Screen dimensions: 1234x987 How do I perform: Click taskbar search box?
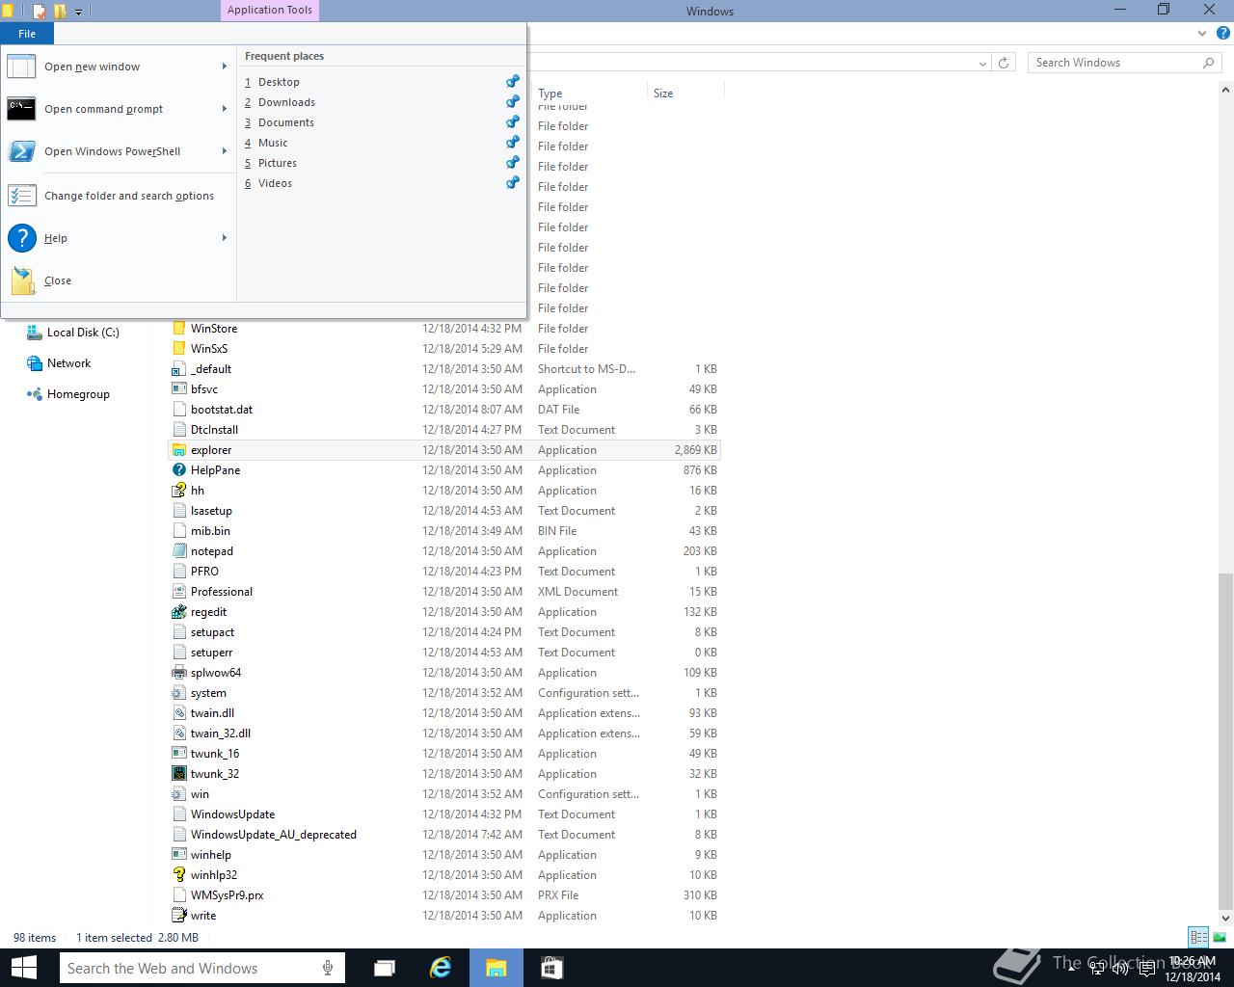point(201,968)
